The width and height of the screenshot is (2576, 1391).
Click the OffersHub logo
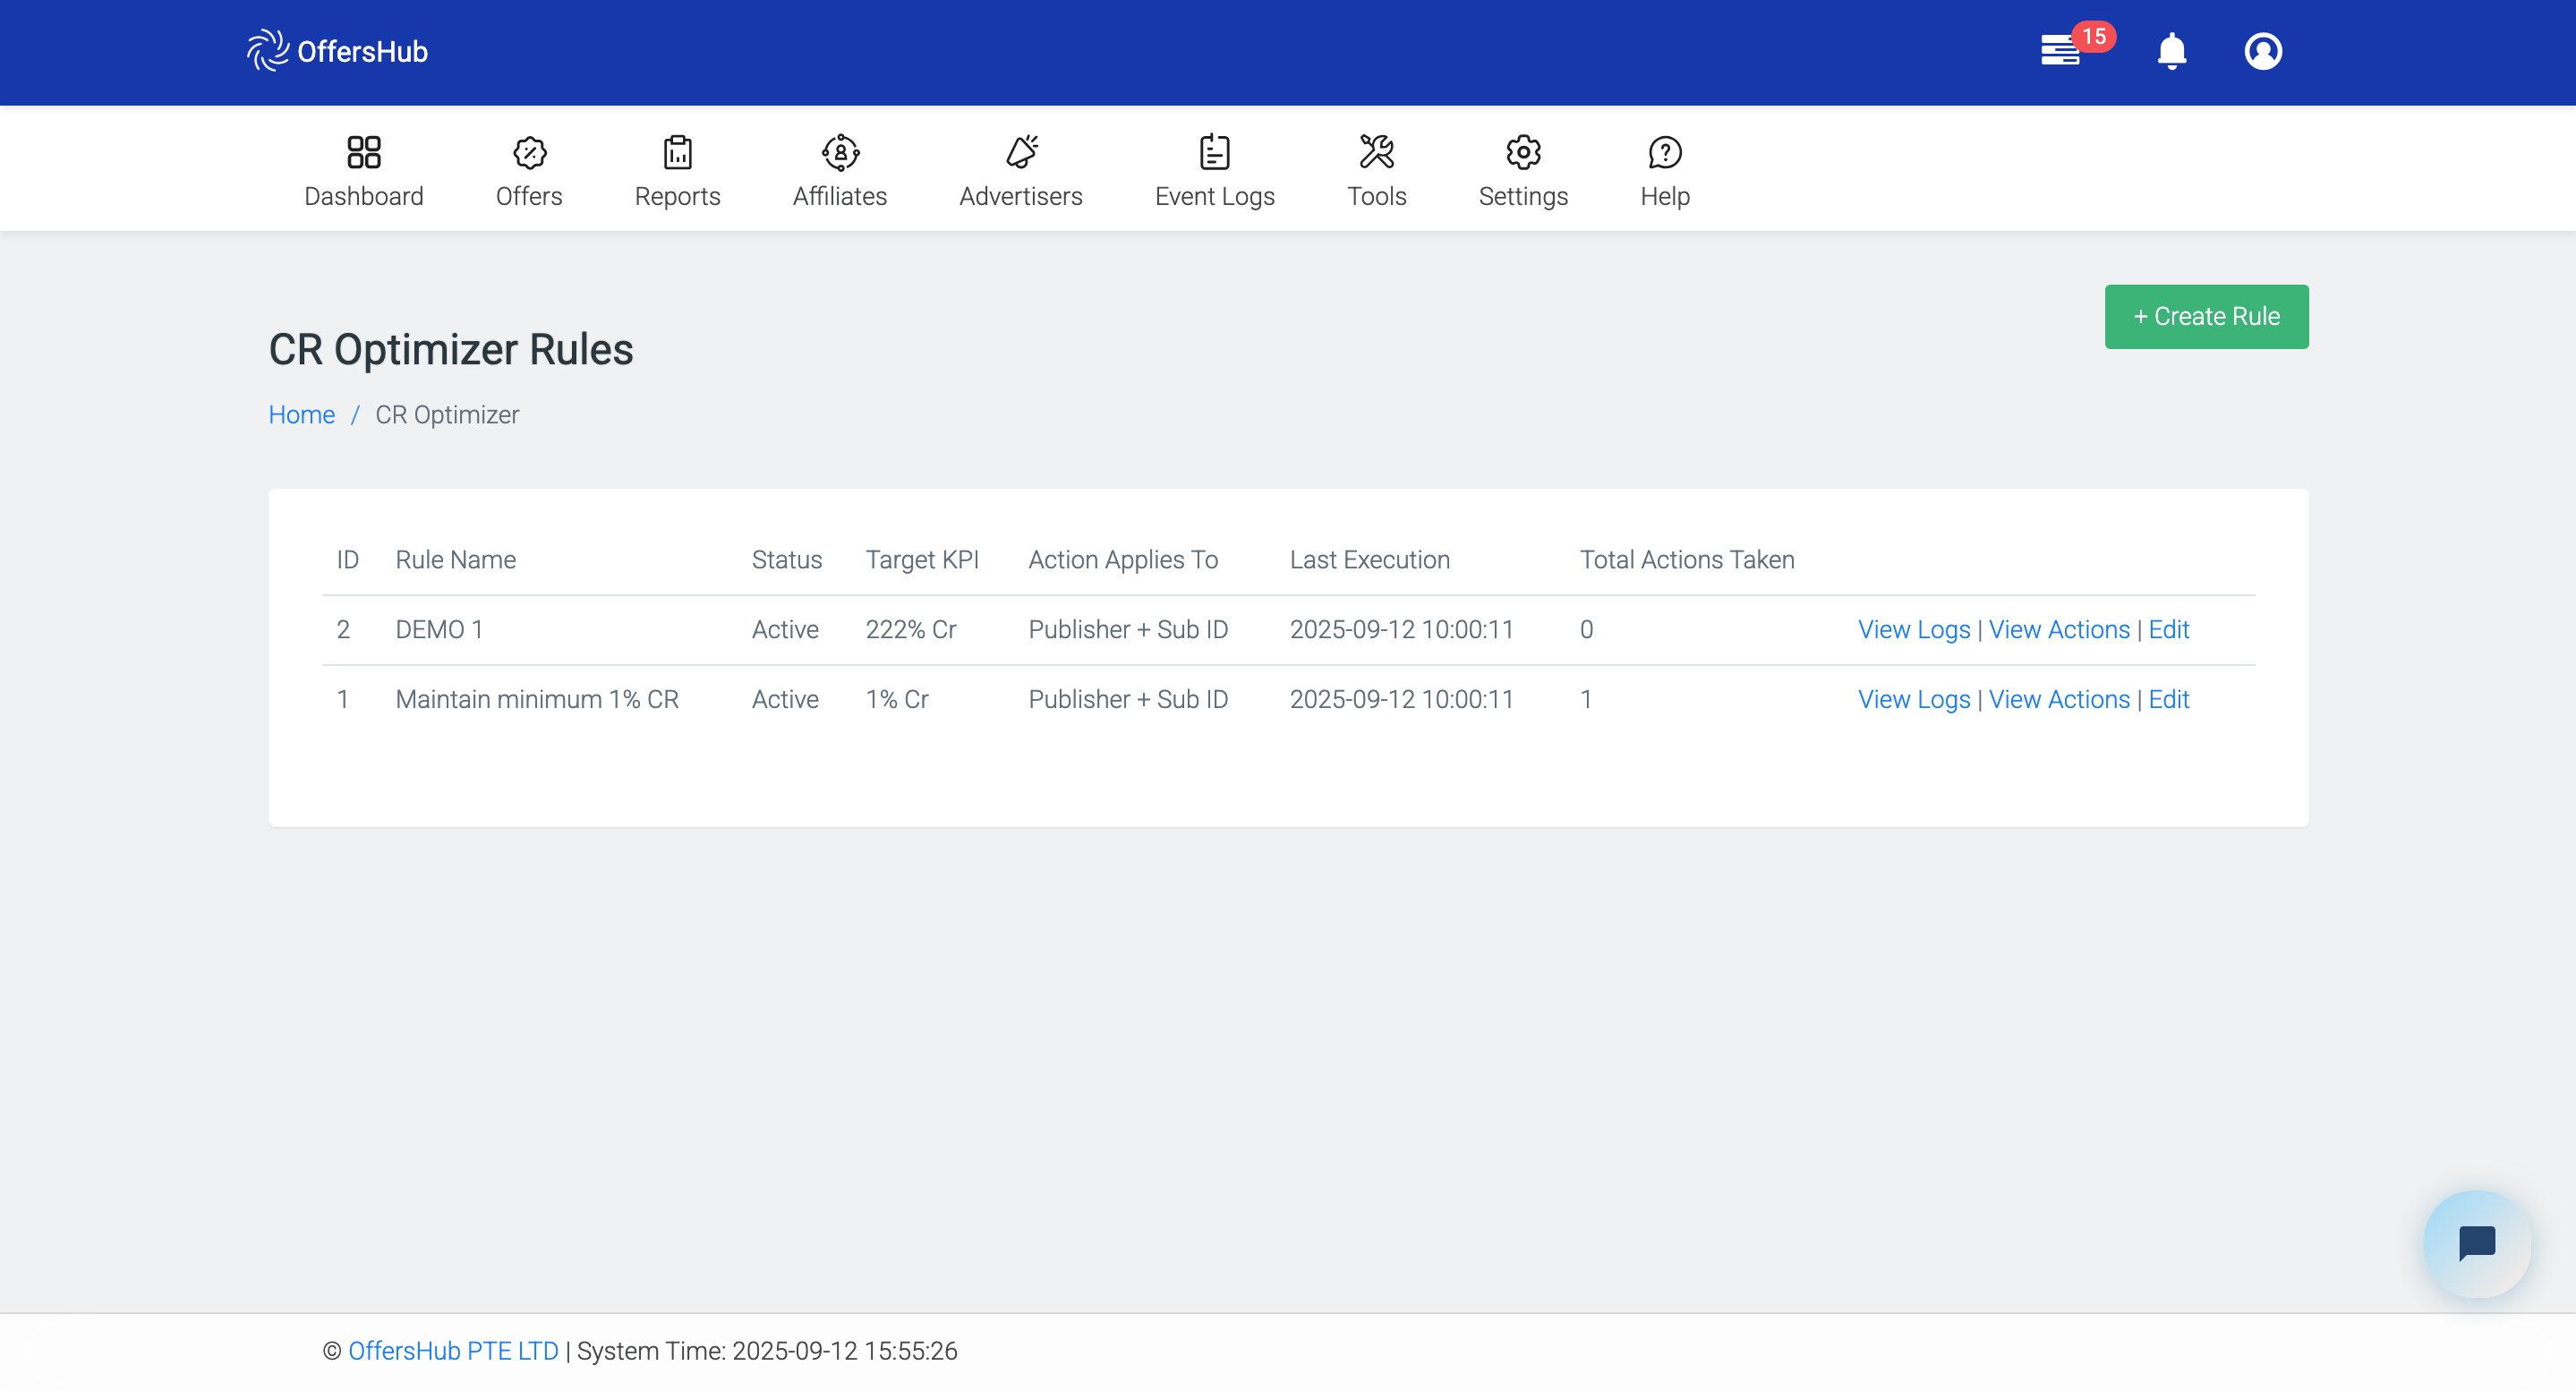337,51
